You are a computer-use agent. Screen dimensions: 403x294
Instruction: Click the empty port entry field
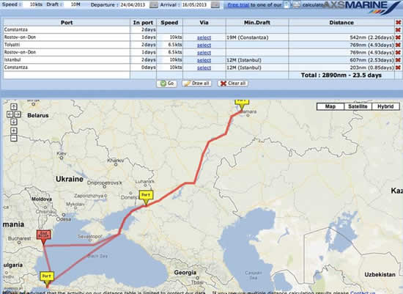click(x=67, y=75)
